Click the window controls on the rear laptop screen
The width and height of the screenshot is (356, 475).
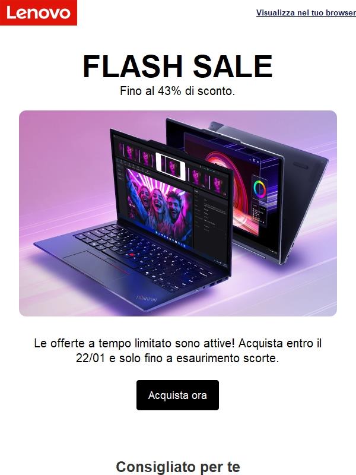[254, 160]
